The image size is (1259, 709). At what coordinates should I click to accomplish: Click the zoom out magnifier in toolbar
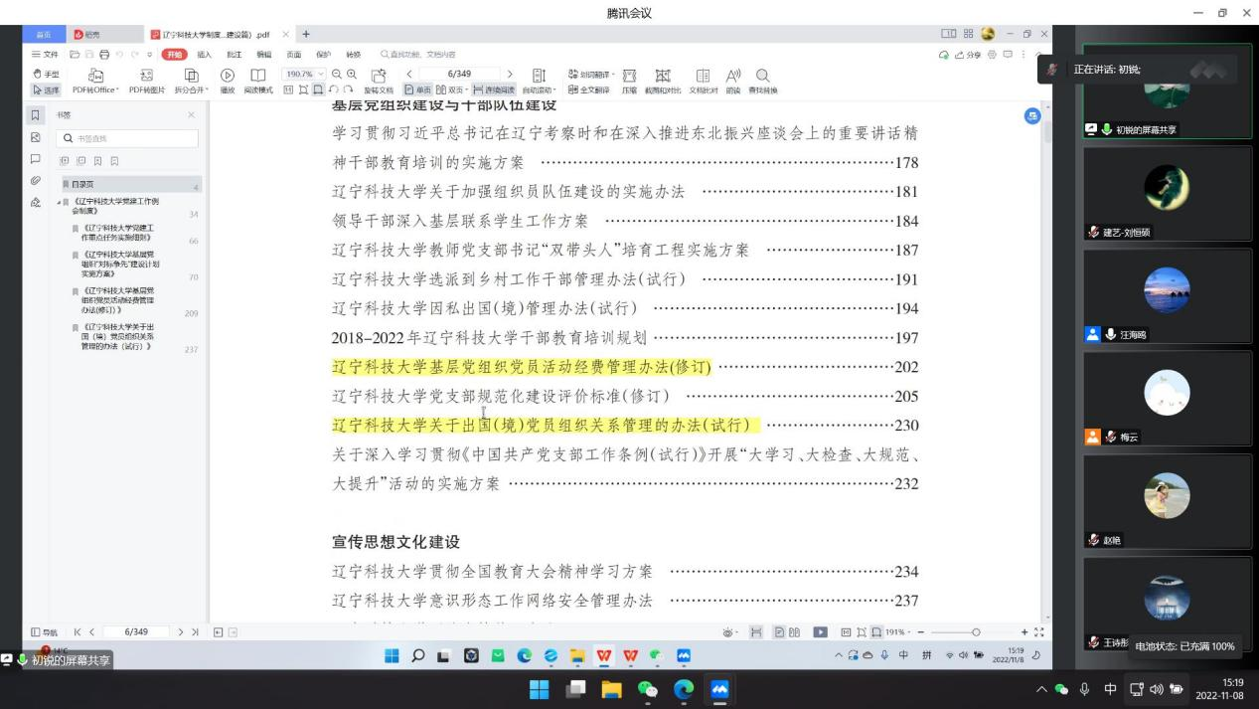coord(336,75)
